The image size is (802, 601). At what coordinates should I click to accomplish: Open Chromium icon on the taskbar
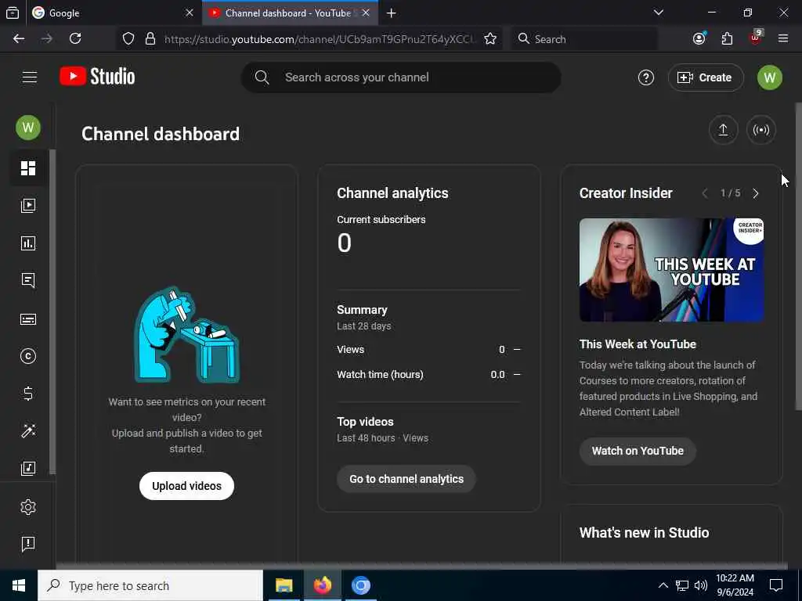361,585
